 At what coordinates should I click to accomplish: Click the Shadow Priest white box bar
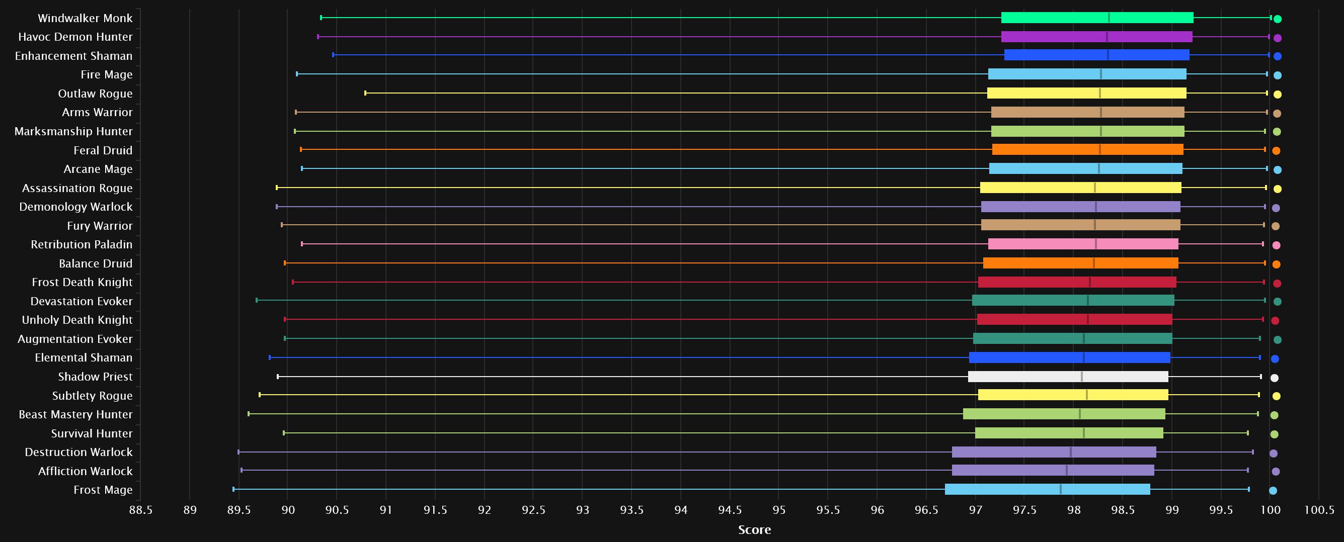coord(1068,376)
